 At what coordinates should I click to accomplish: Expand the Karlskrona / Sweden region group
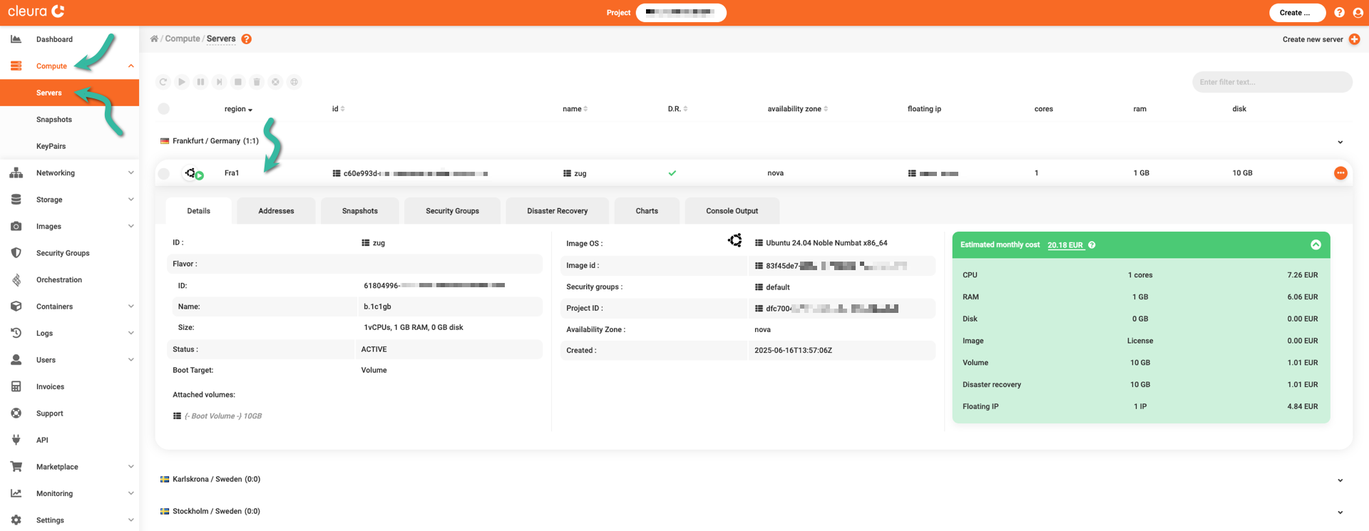pos(1340,480)
